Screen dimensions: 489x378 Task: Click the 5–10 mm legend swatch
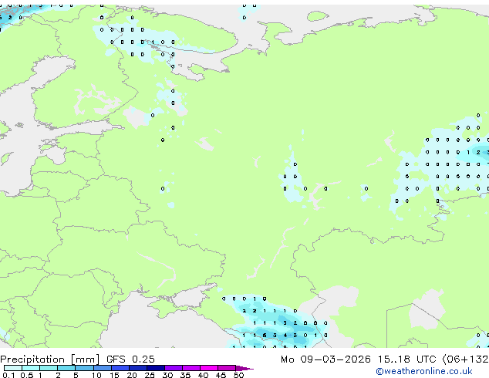84,368
